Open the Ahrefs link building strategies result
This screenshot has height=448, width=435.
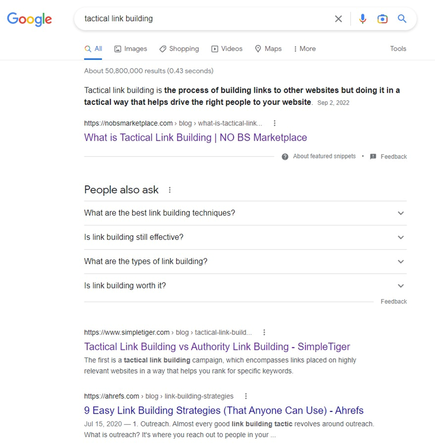pos(224,410)
